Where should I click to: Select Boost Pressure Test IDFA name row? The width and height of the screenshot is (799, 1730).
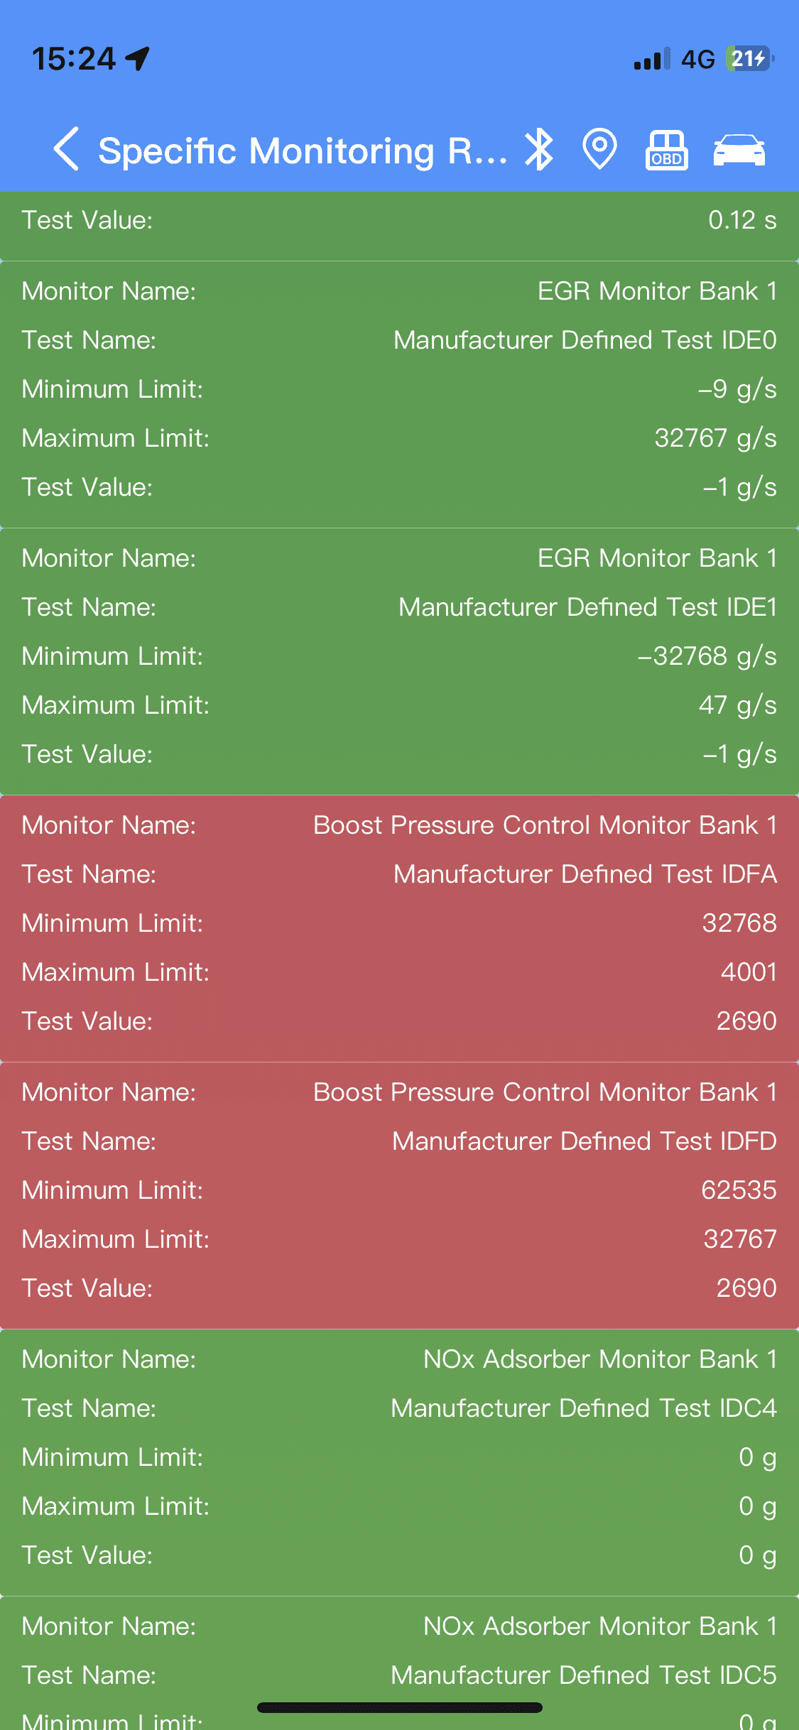[x=399, y=874]
